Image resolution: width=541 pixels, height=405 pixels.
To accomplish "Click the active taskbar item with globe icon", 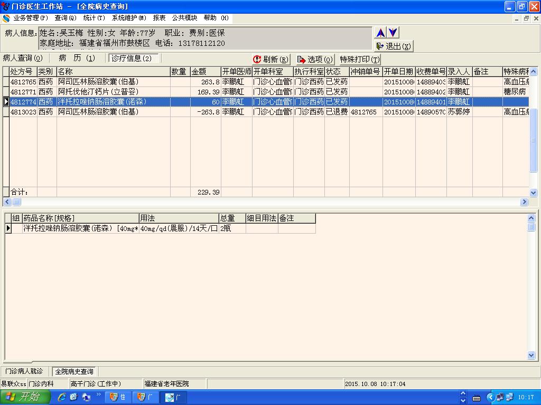I will click(x=173, y=398).
